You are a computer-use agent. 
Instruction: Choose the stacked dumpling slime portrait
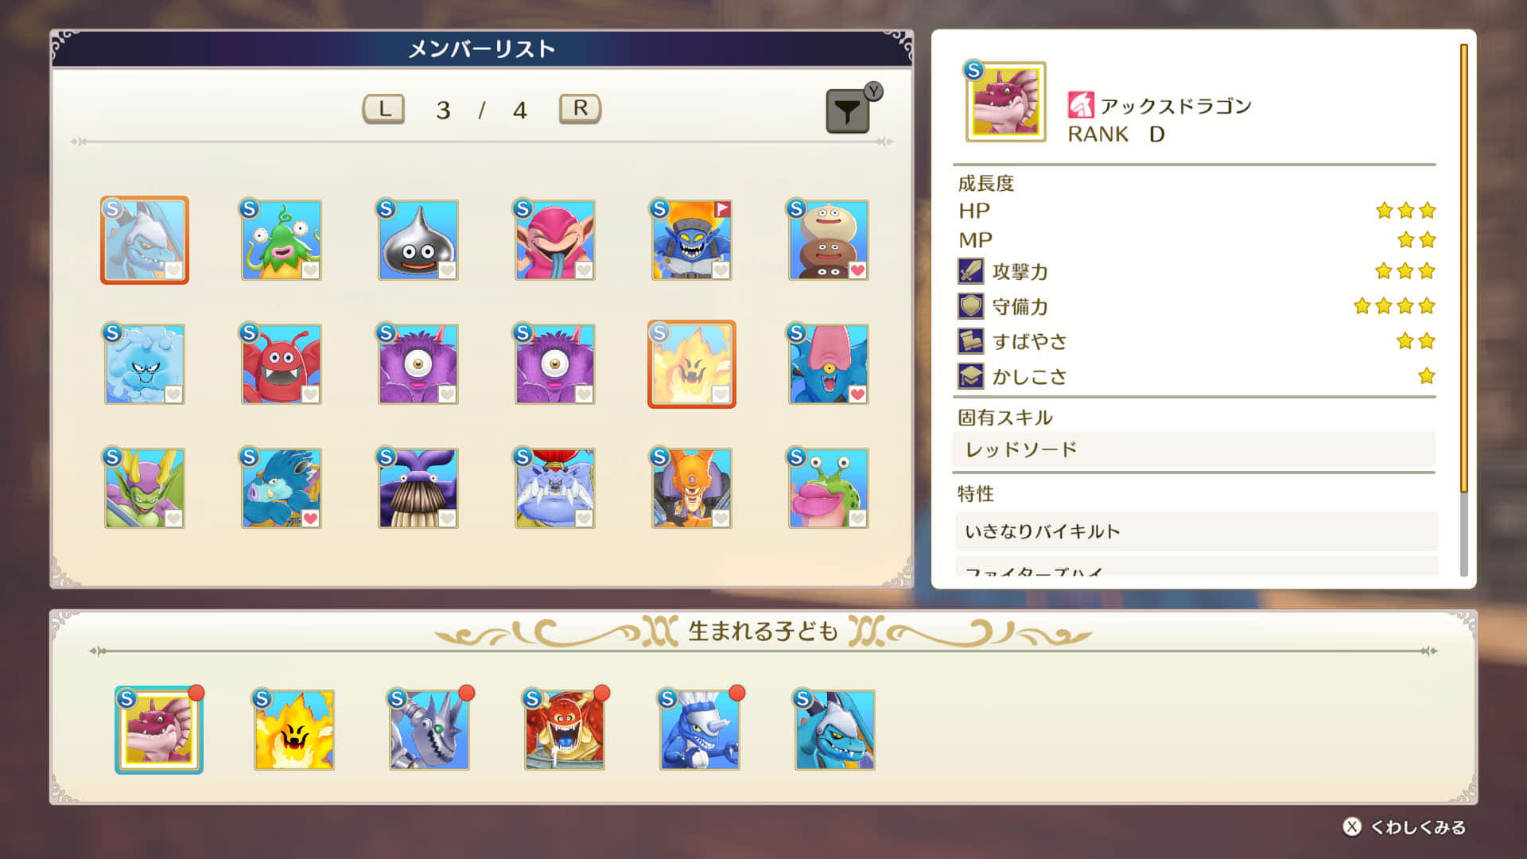coord(829,240)
